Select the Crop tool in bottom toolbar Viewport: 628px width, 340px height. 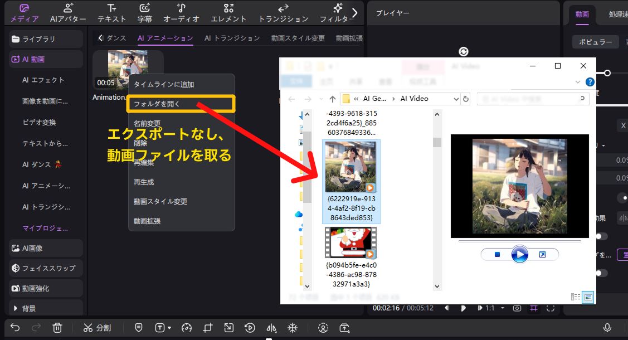coord(207,328)
